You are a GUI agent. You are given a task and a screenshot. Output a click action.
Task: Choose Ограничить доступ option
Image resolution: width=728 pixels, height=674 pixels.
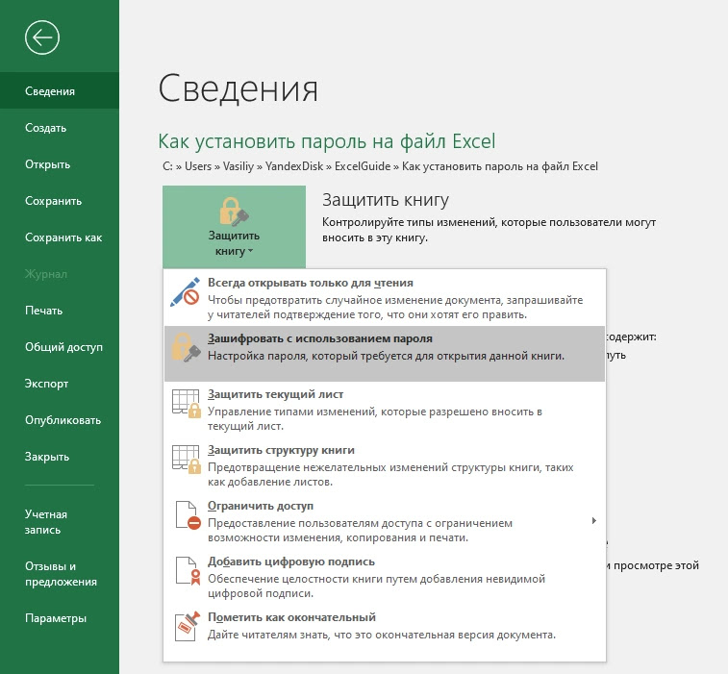[385, 521]
